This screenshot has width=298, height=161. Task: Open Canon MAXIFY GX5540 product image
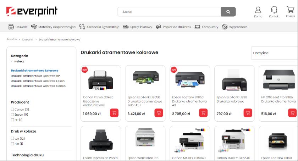pos(234,141)
